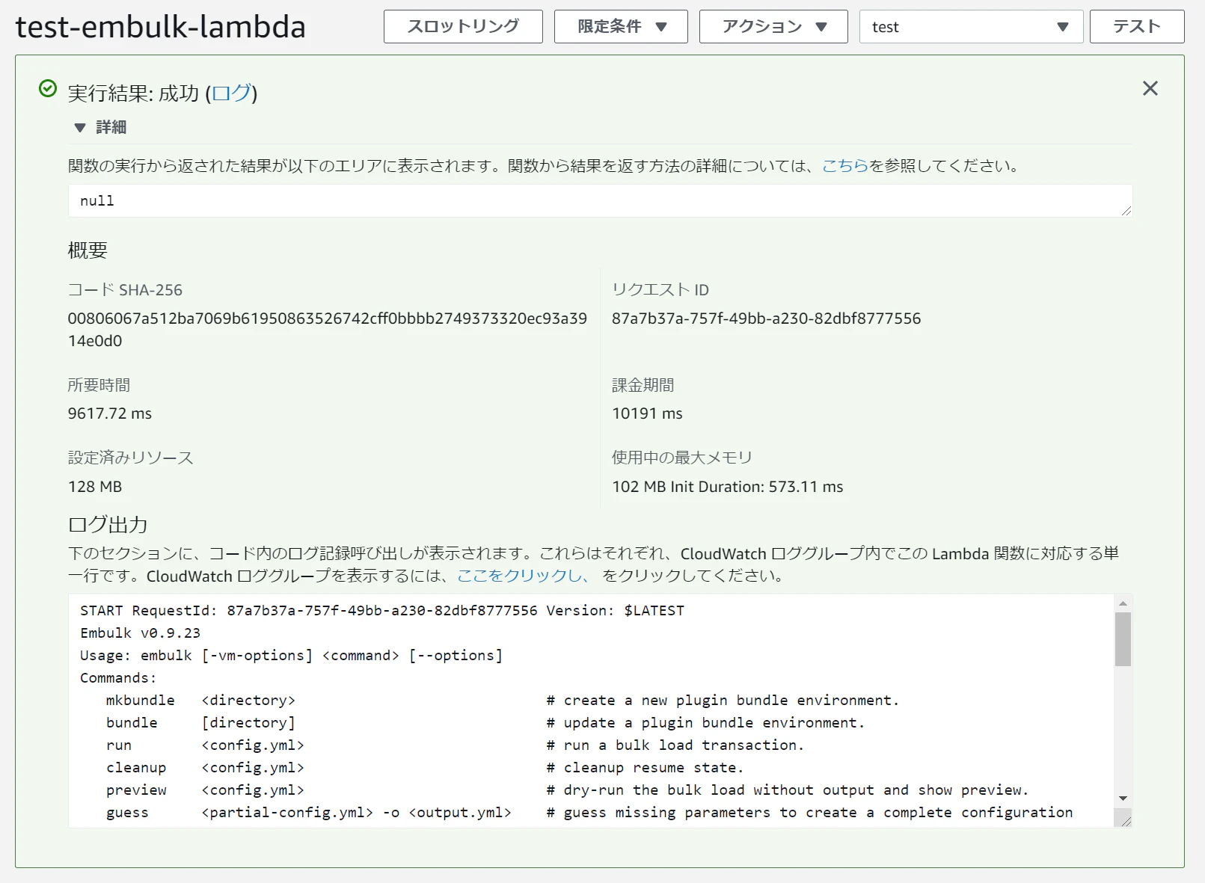Click the cleanup command log line
Viewport: 1205px width, 883px height.
(x=425, y=768)
